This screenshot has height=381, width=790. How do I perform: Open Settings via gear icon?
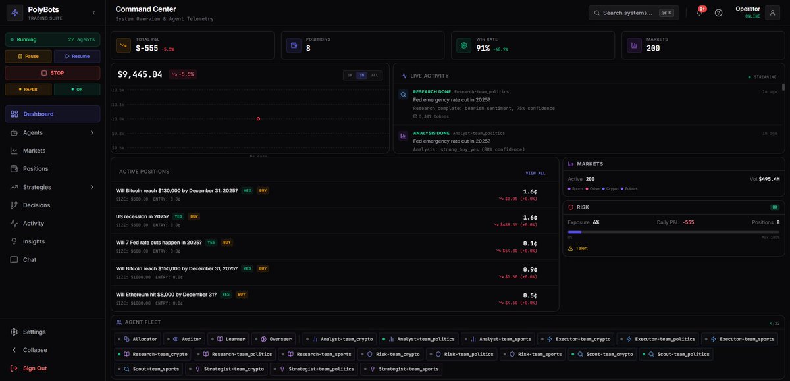pyautogui.click(x=14, y=332)
